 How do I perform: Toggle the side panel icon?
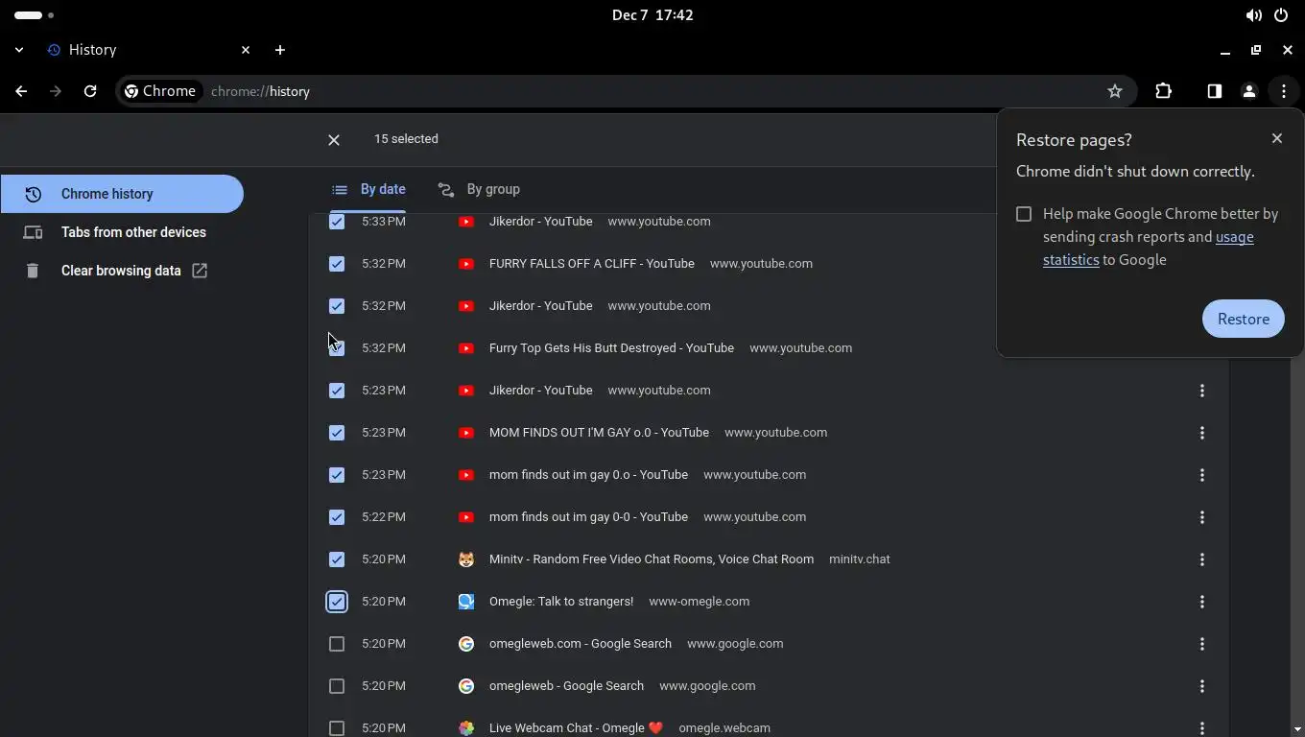click(1215, 91)
